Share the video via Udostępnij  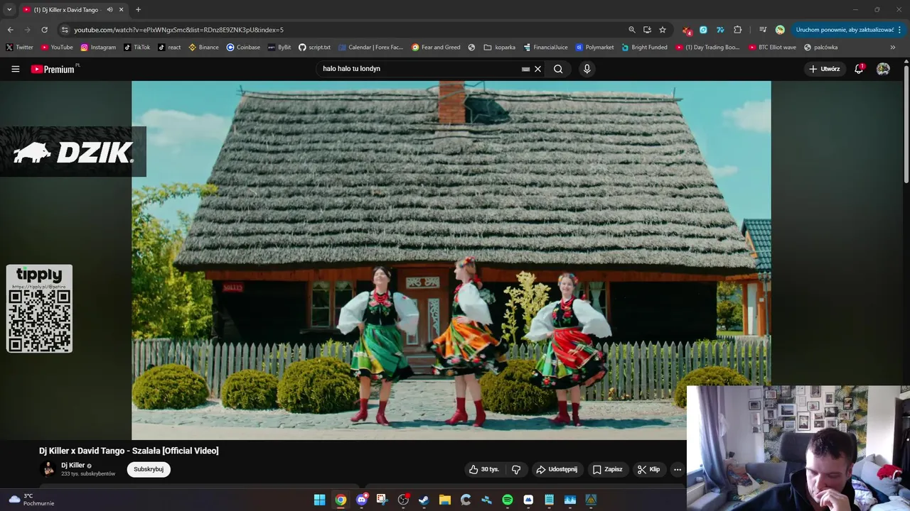point(557,469)
